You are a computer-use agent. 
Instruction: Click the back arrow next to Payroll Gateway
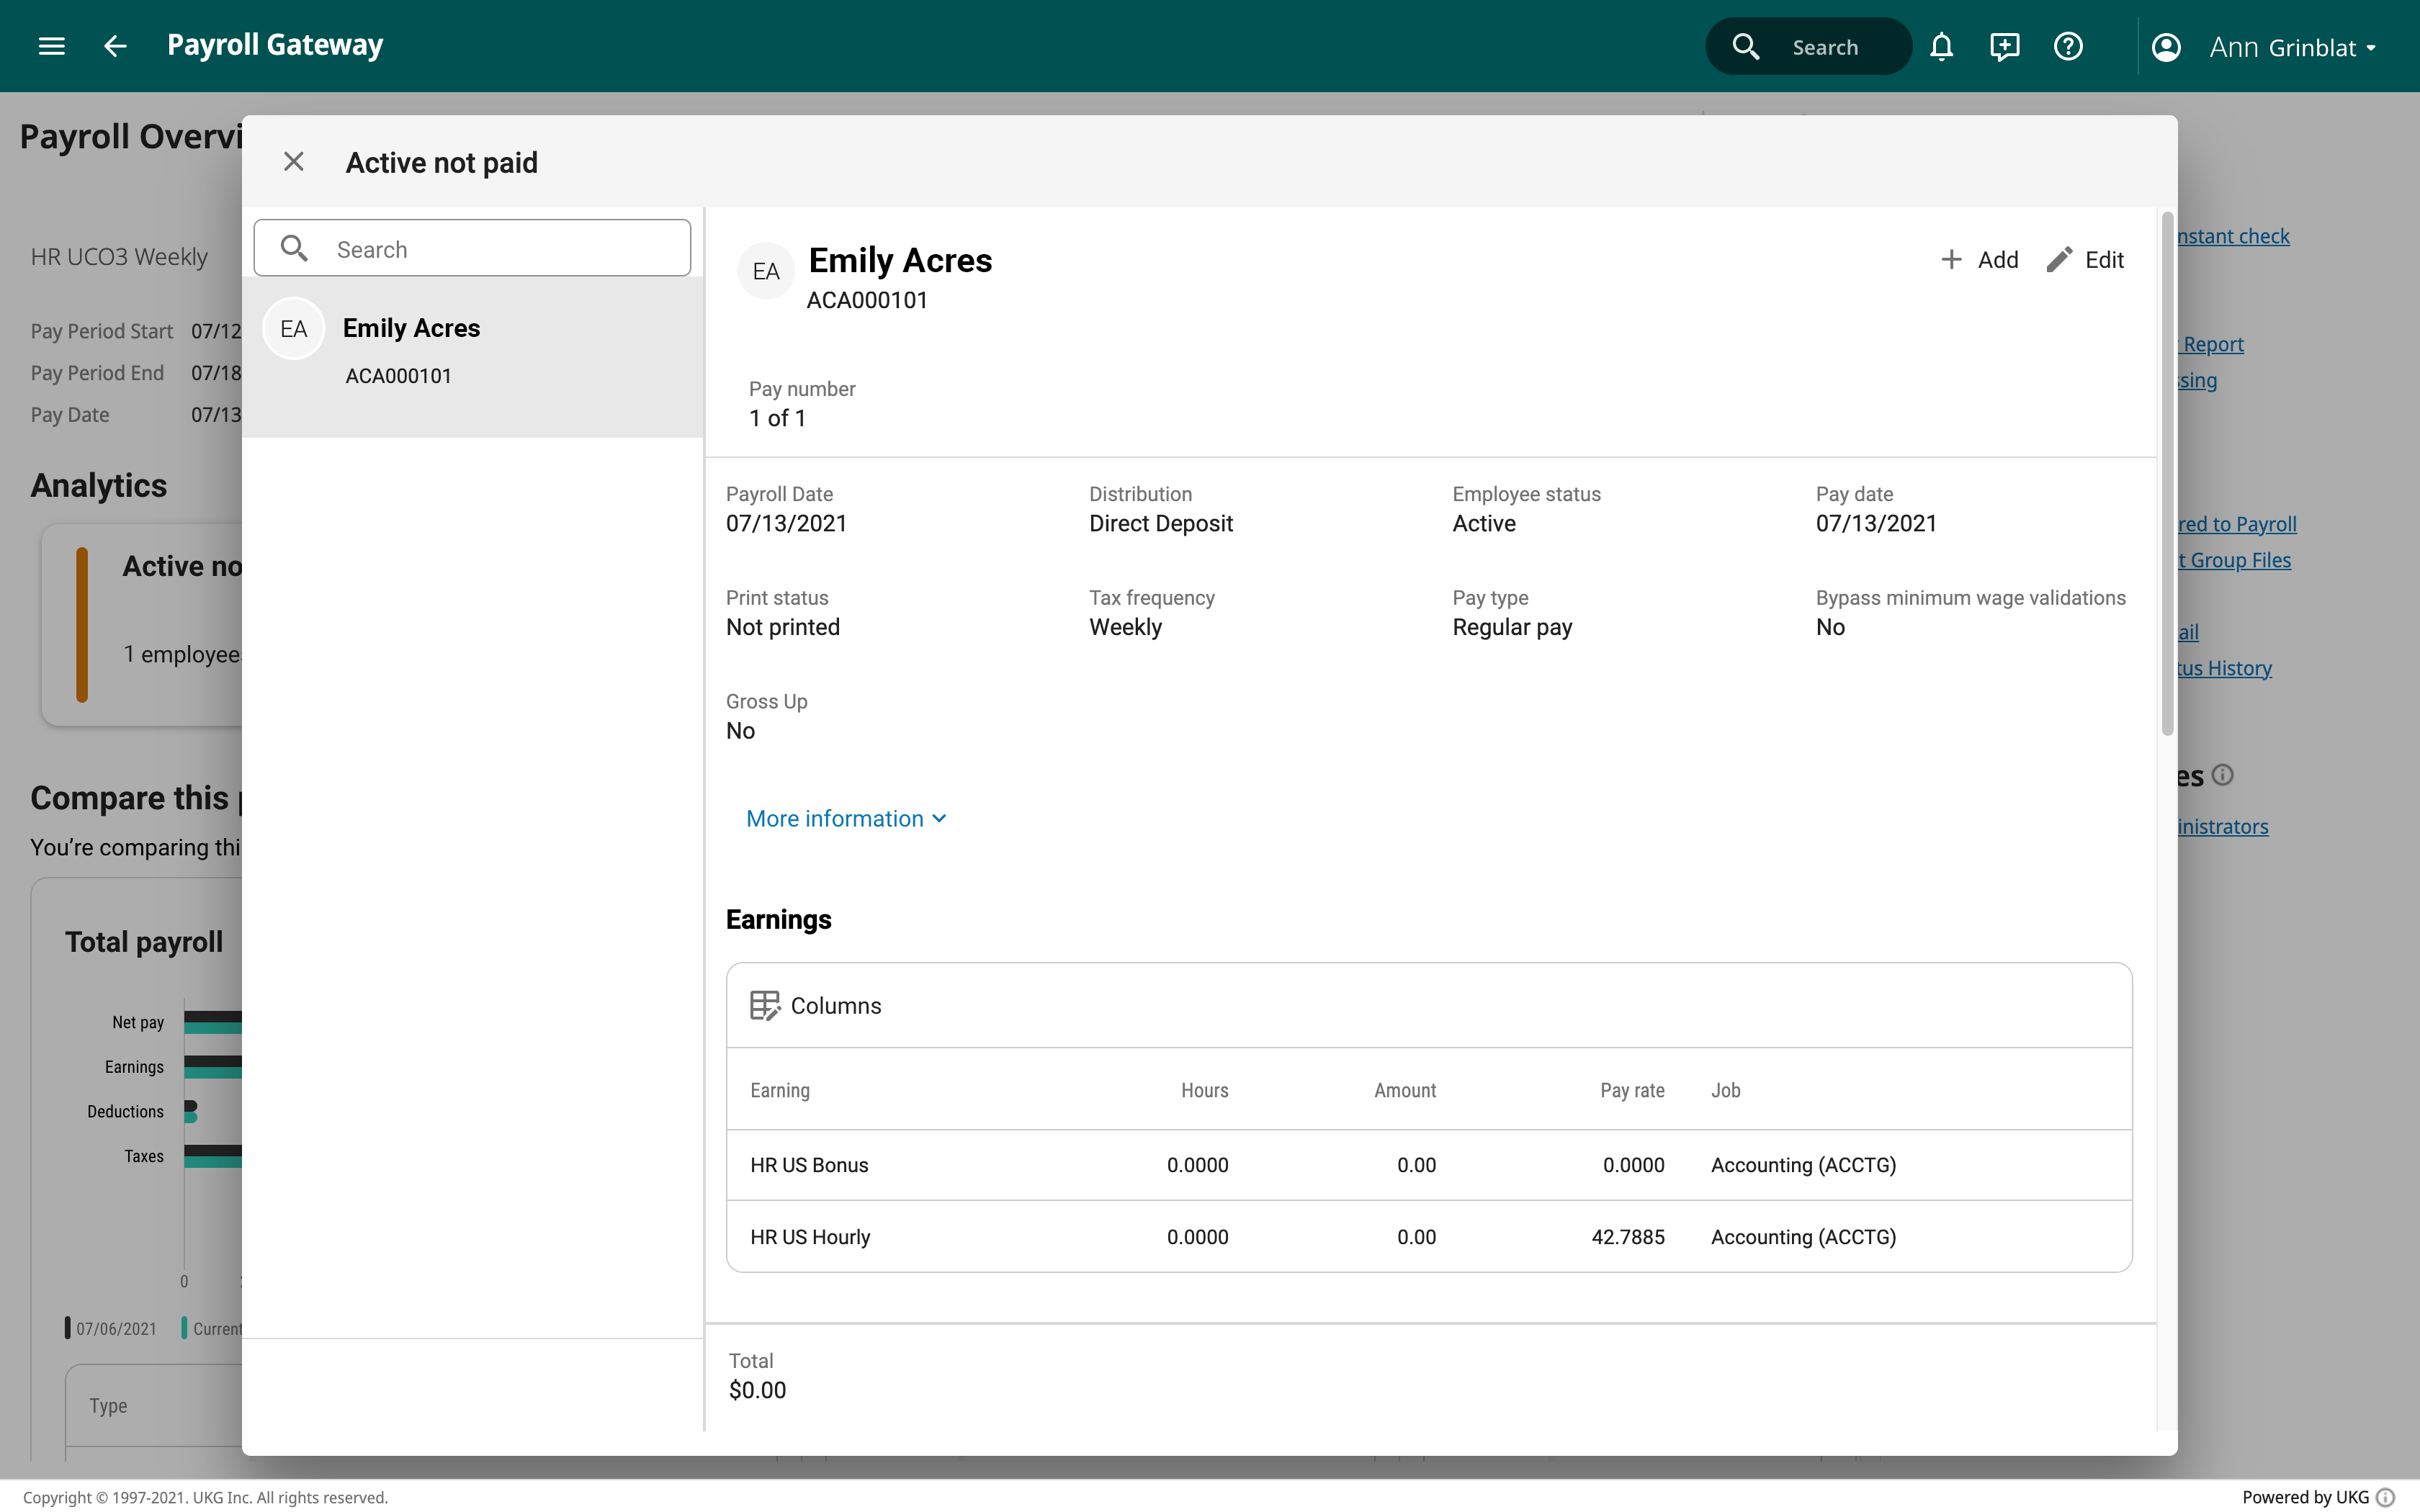click(x=114, y=46)
